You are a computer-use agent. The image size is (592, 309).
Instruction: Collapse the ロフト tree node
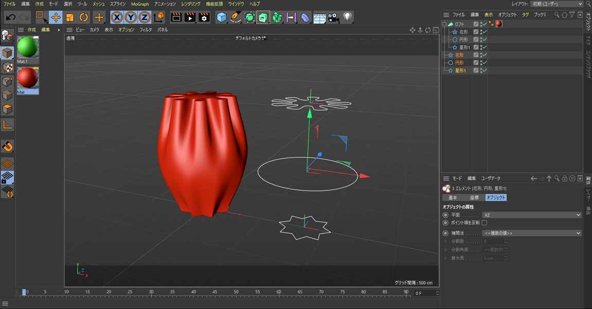pyautogui.click(x=445, y=24)
